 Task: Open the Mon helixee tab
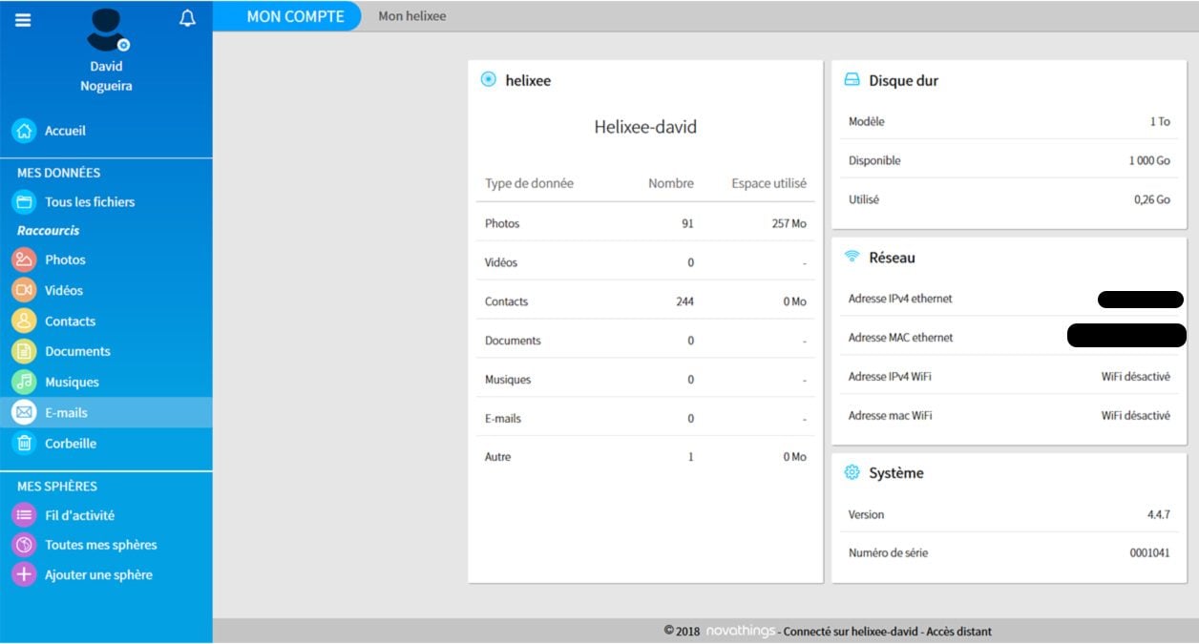pyautogui.click(x=412, y=16)
